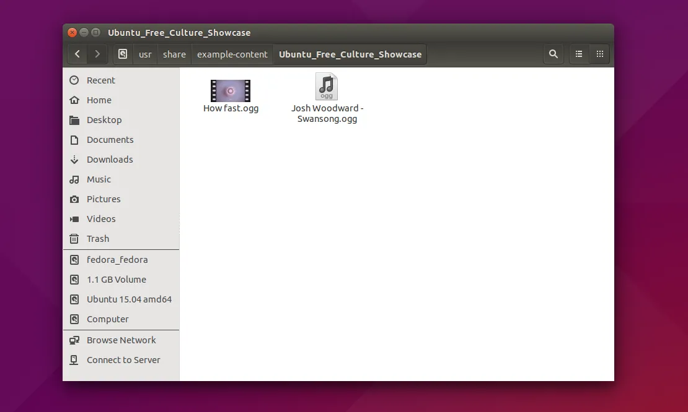688x412 pixels.
Task: Select the How fast.ogg video thumbnail
Action: pyautogui.click(x=231, y=91)
